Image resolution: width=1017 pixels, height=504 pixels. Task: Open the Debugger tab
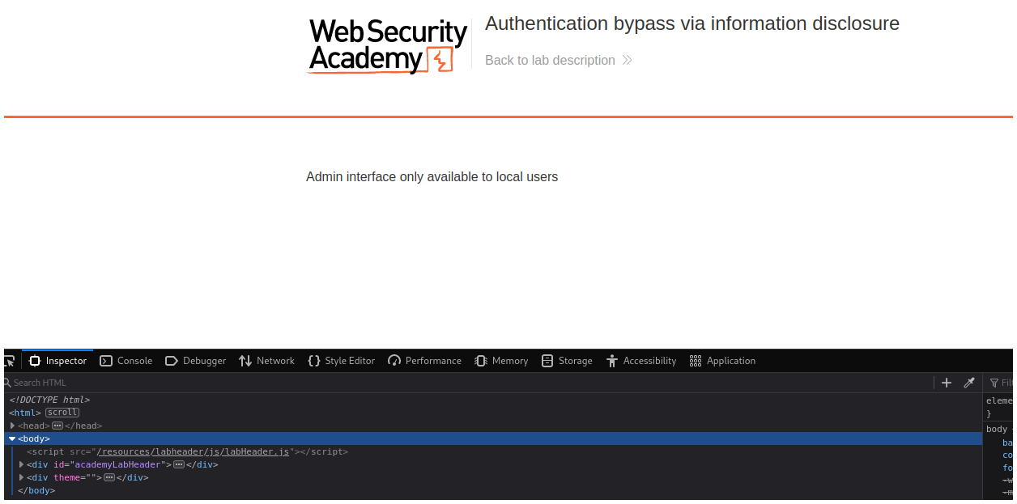click(195, 361)
